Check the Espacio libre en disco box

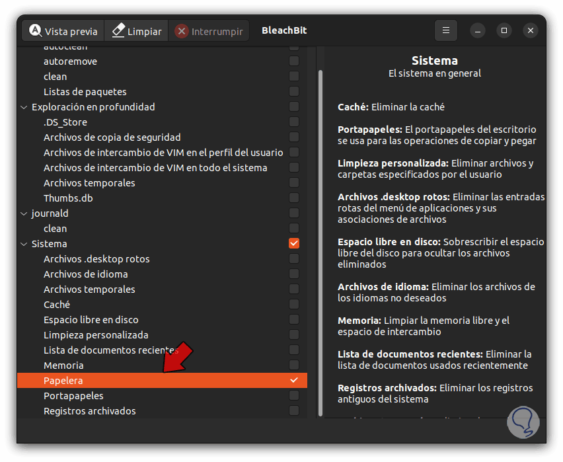pos(294,319)
